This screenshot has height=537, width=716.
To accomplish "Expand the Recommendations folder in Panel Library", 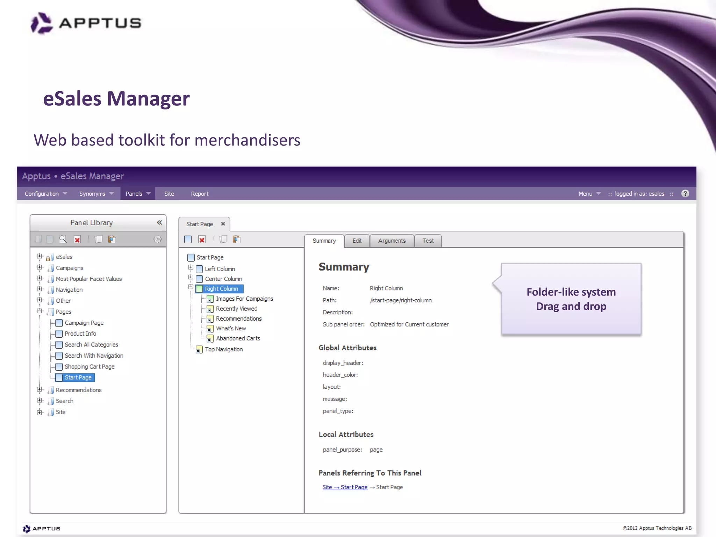I will 40,389.
